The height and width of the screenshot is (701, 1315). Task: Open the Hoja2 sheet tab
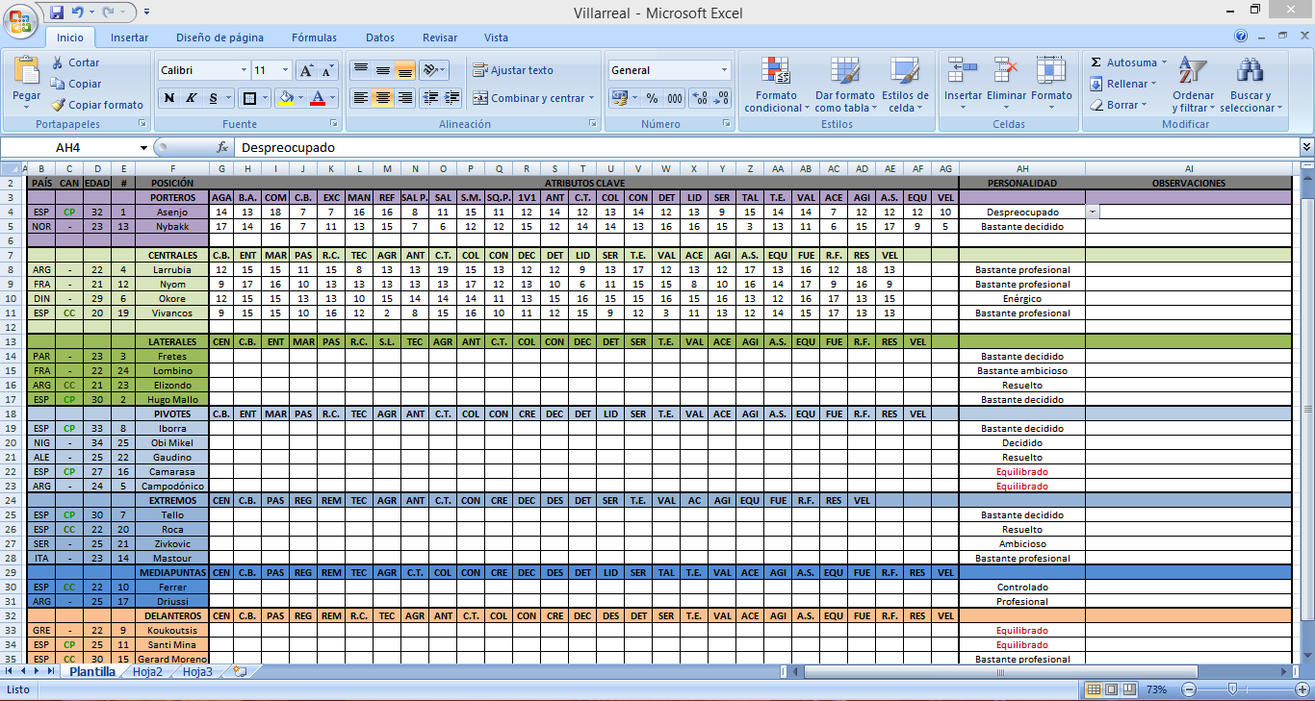(x=147, y=672)
